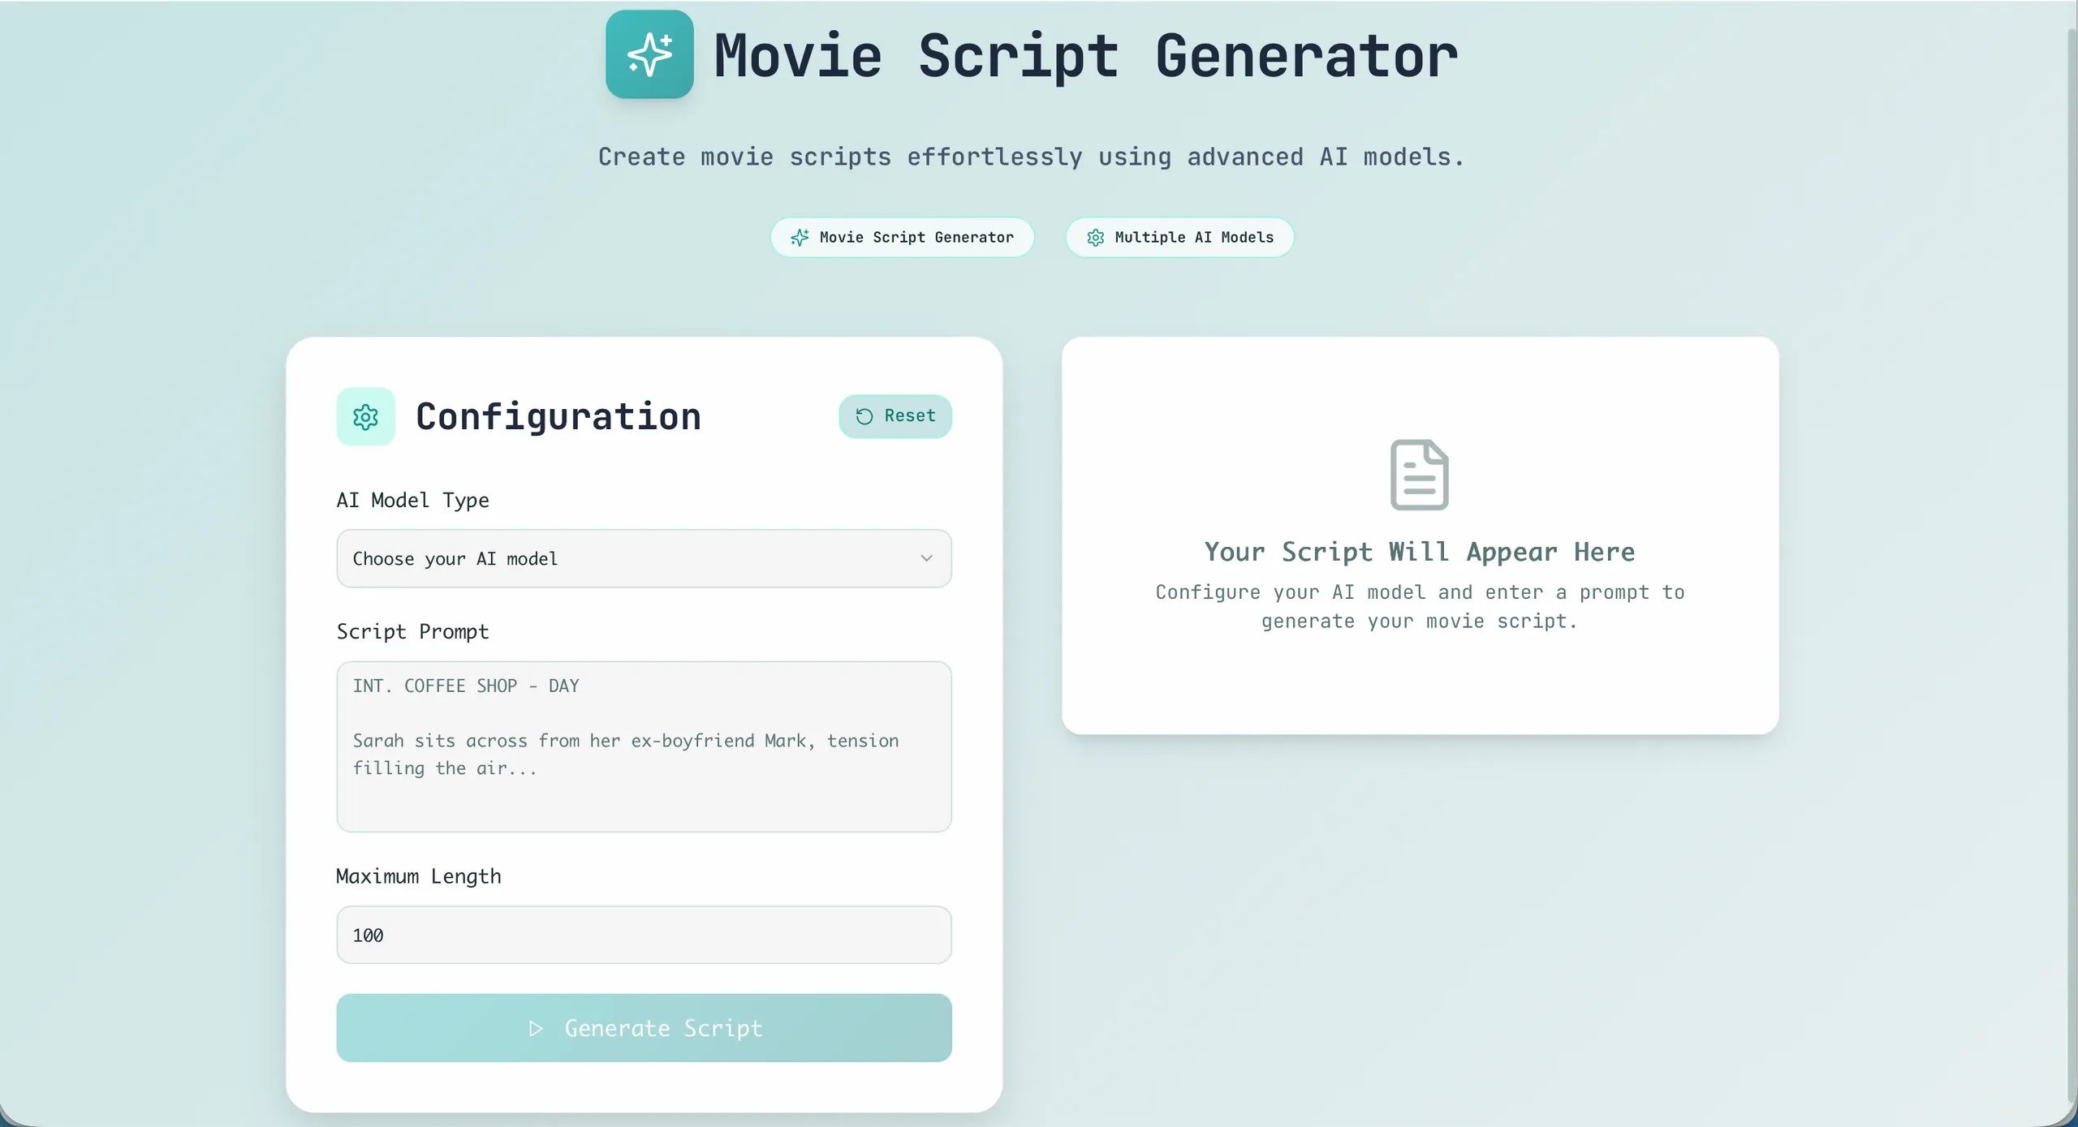Open the Choose your AI model dropdown
Screen dimensions: 2078x1127
point(644,558)
